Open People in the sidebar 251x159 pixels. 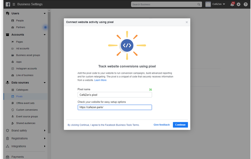tap(20, 21)
